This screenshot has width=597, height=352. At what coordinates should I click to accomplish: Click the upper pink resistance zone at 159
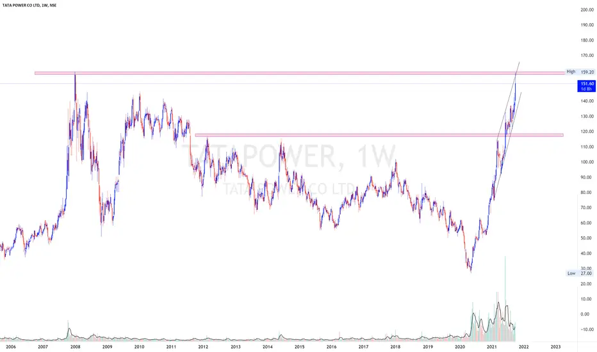299,73
